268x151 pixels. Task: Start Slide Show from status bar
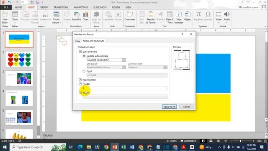tap(226, 141)
